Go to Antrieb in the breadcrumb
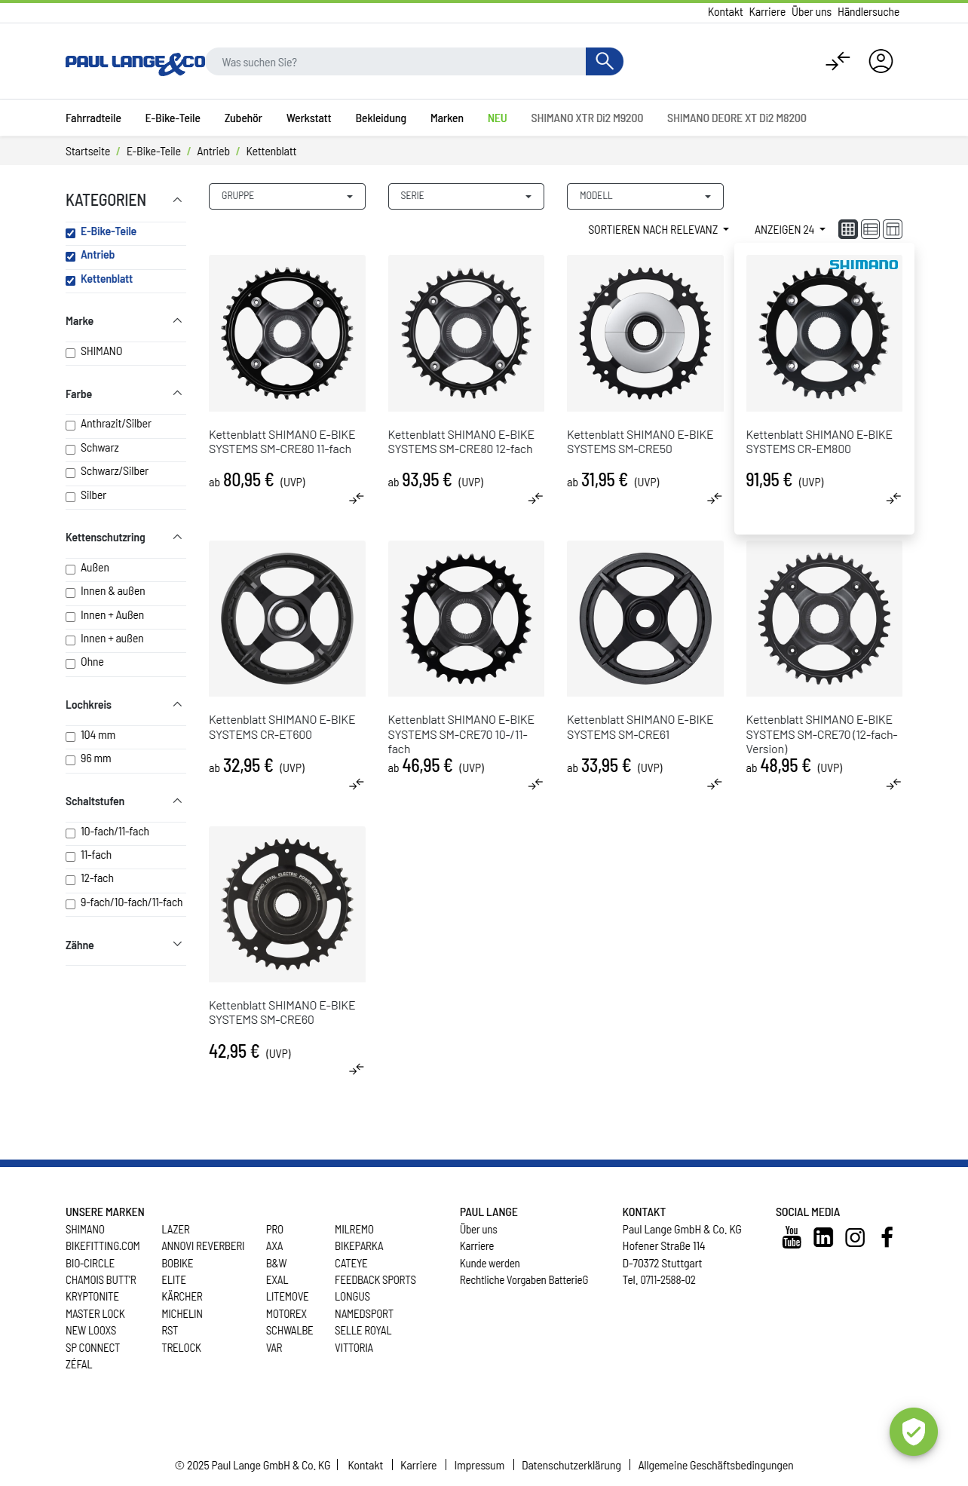The image size is (968, 1486). coord(213,152)
